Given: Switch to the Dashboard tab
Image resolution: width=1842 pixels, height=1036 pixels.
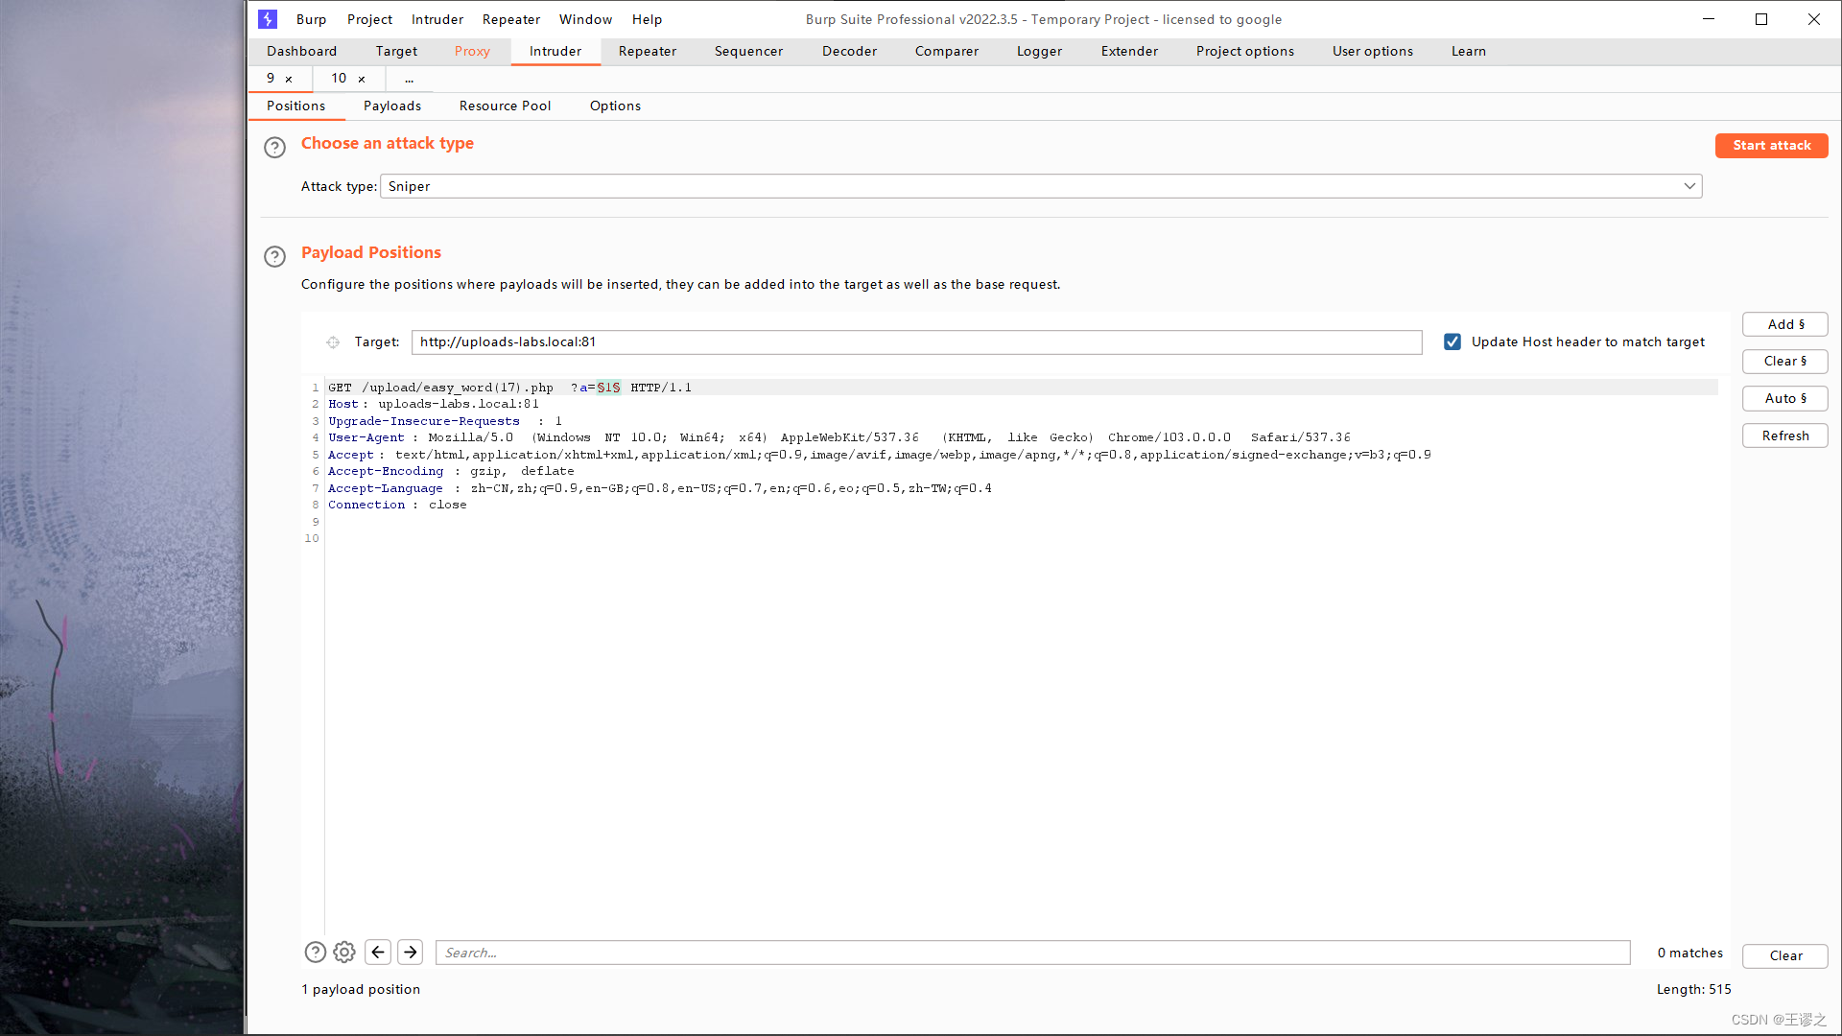Looking at the screenshot, I should 301,51.
